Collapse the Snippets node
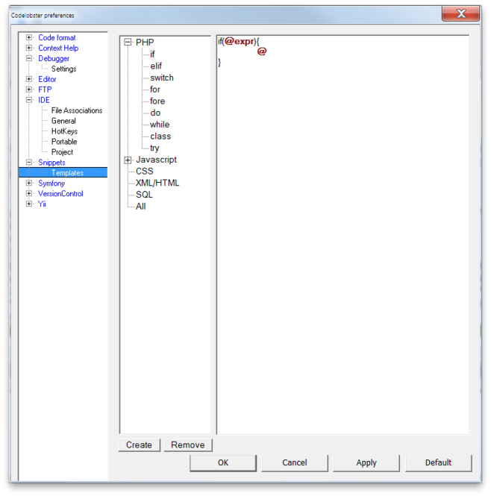 [29, 163]
